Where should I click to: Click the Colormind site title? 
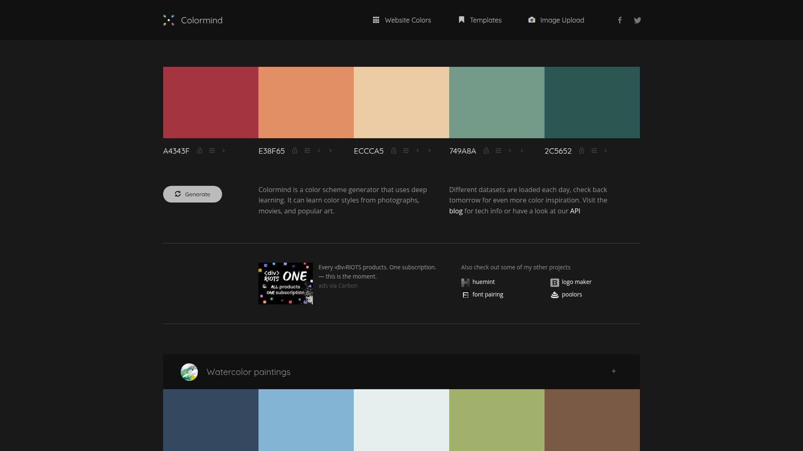tap(202, 20)
